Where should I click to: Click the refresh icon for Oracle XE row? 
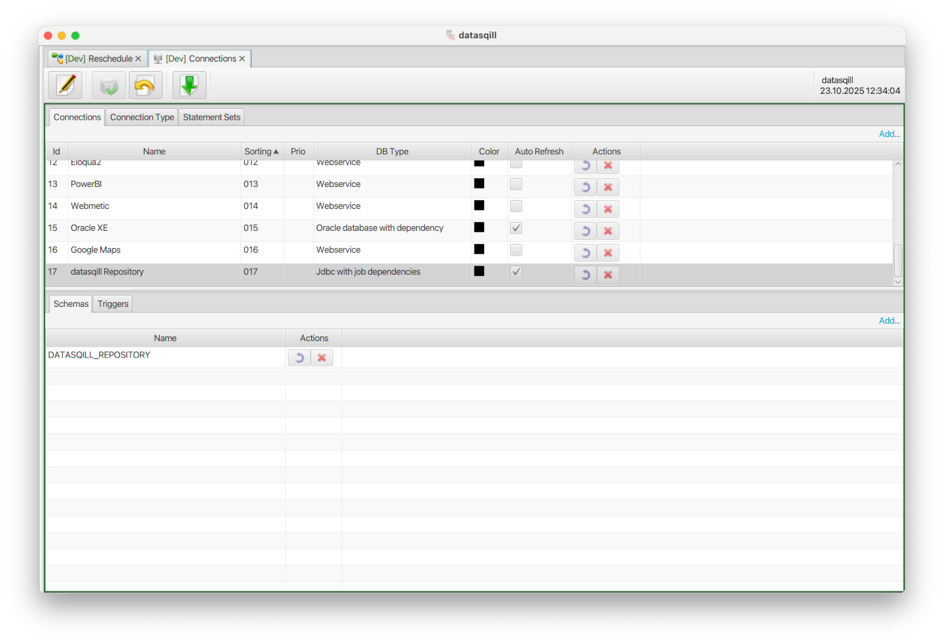click(x=585, y=230)
